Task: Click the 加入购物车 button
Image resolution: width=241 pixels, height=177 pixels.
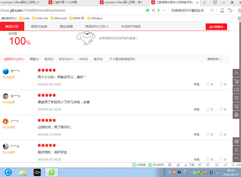Action: (x=216, y=27)
